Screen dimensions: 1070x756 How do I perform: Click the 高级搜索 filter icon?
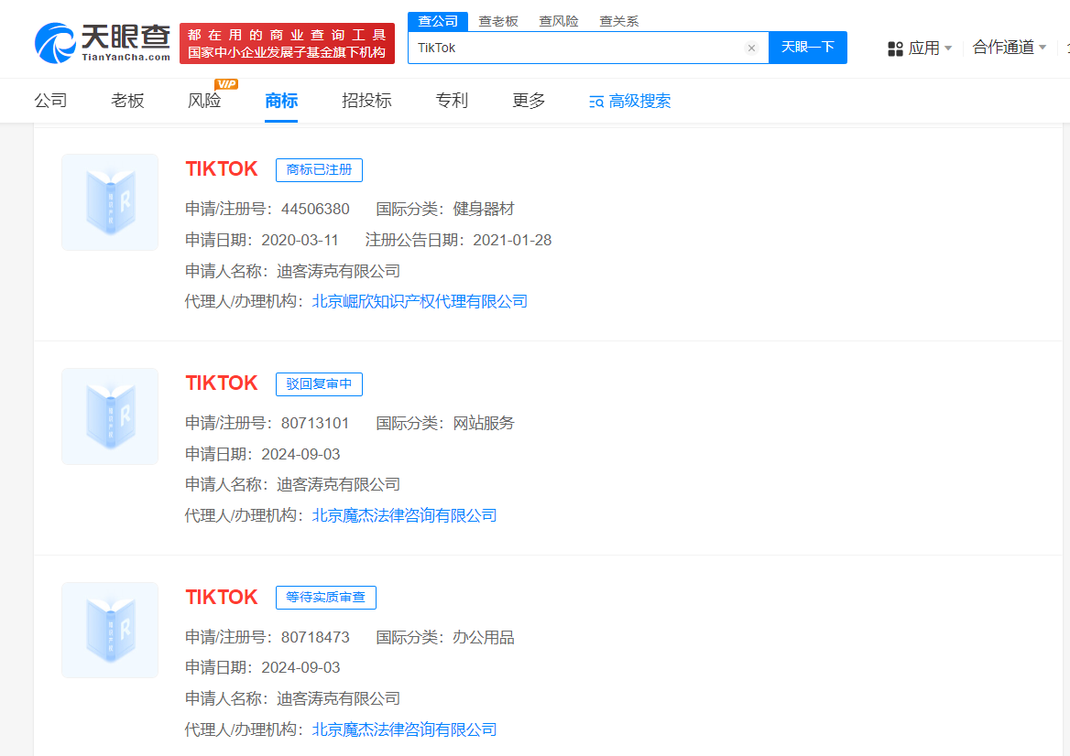click(596, 102)
